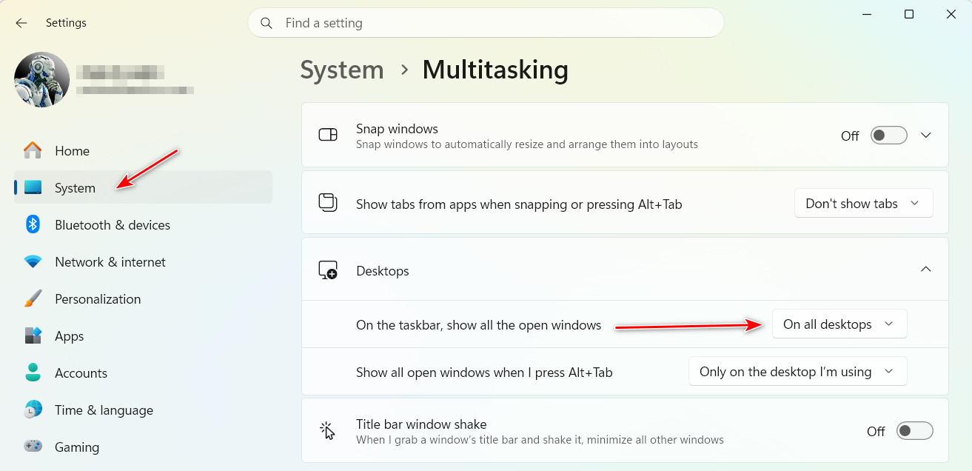Open the On all desktops dropdown

point(839,324)
